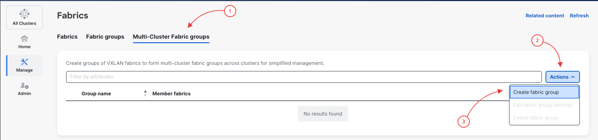This screenshot has width=598, height=140.
Task: Click the Member fabrics column header
Action: pyautogui.click(x=172, y=94)
